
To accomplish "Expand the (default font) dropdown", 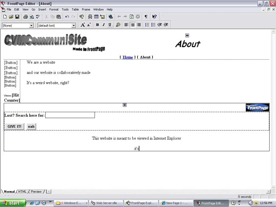I will tap(74, 26).
